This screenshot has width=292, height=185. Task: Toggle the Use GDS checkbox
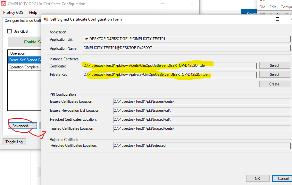[10, 31]
